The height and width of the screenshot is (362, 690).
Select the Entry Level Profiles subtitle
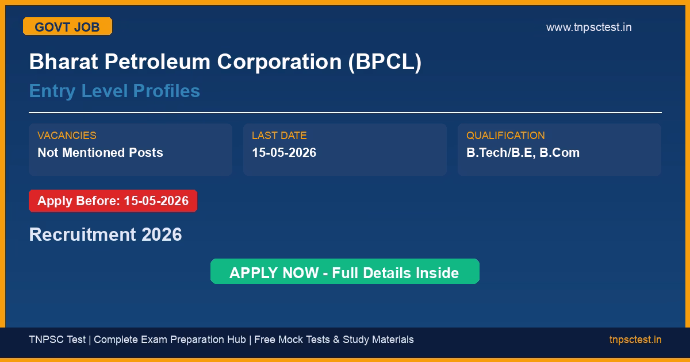(x=114, y=91)
